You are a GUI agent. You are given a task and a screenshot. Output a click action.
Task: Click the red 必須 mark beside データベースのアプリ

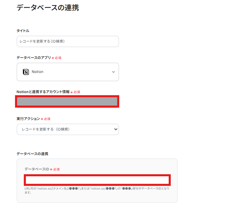point(57,58)
